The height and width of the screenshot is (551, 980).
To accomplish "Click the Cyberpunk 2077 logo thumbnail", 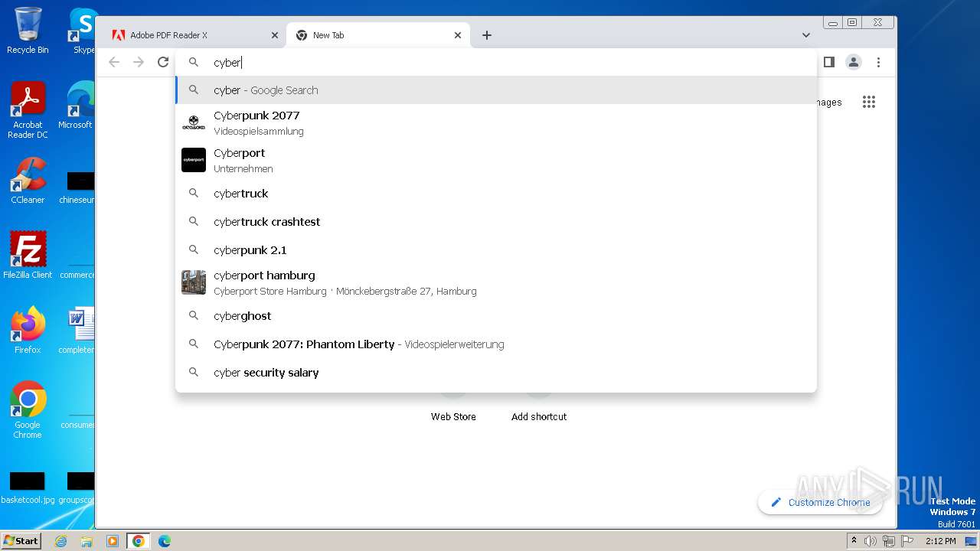I will pyautogui.click(x=194, y=122).
